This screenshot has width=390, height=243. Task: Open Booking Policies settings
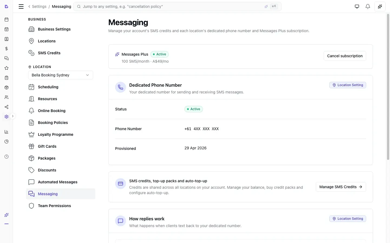coord(61,123)
